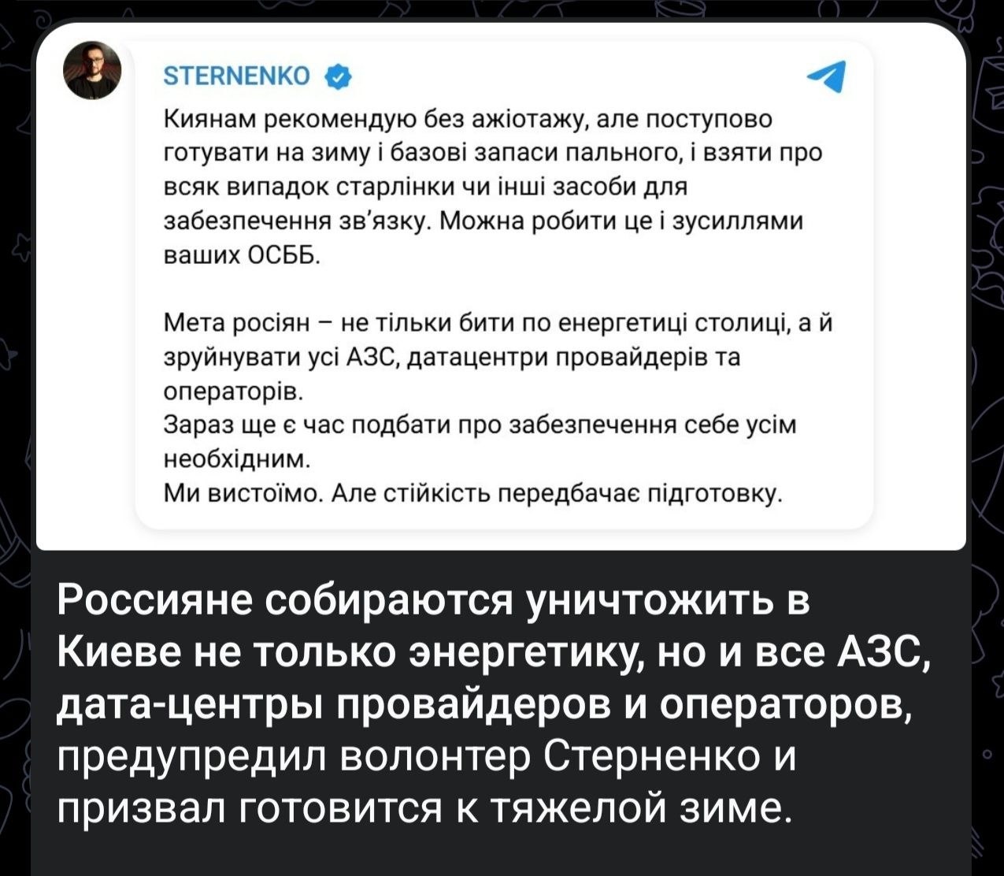Click the sentence starting 'Зараз ще є час'
The width and height of the screenshot is (1004, 876).
[x=480, y=425]
